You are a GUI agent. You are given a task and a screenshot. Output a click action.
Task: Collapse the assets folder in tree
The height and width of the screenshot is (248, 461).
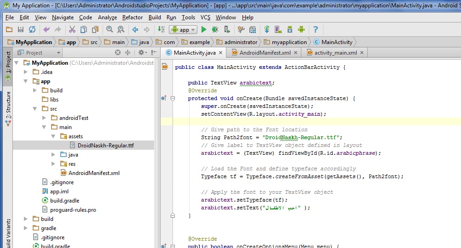click(54, 136)
